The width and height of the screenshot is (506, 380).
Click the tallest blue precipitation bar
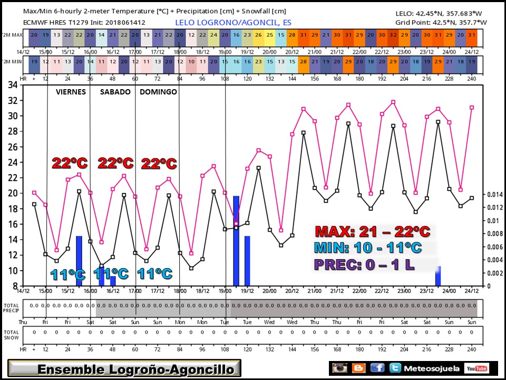pyautogui.click(x=236, y=241)
